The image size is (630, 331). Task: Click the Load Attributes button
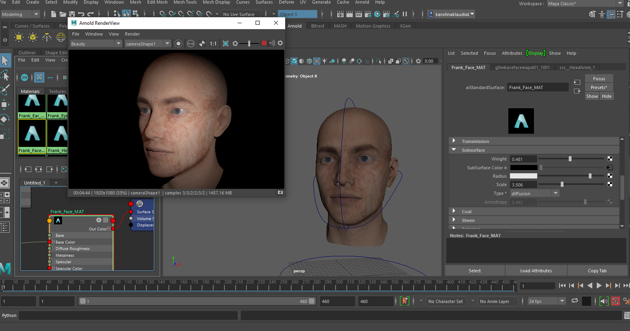536,270
